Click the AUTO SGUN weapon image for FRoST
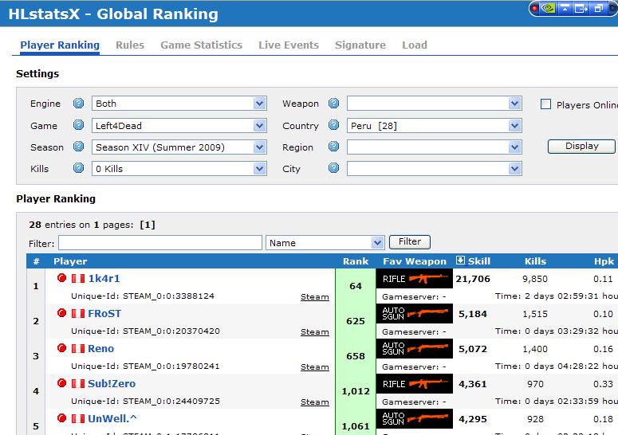618x435 pixels. 414,313
